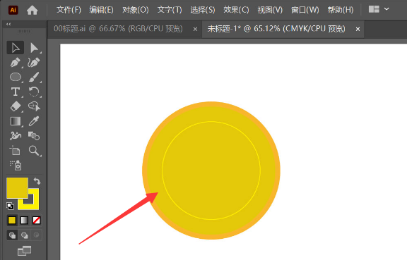Screen dimensions: 407x260
Task: Expand the arrange documents dropdown arrow
Action: 387,9
